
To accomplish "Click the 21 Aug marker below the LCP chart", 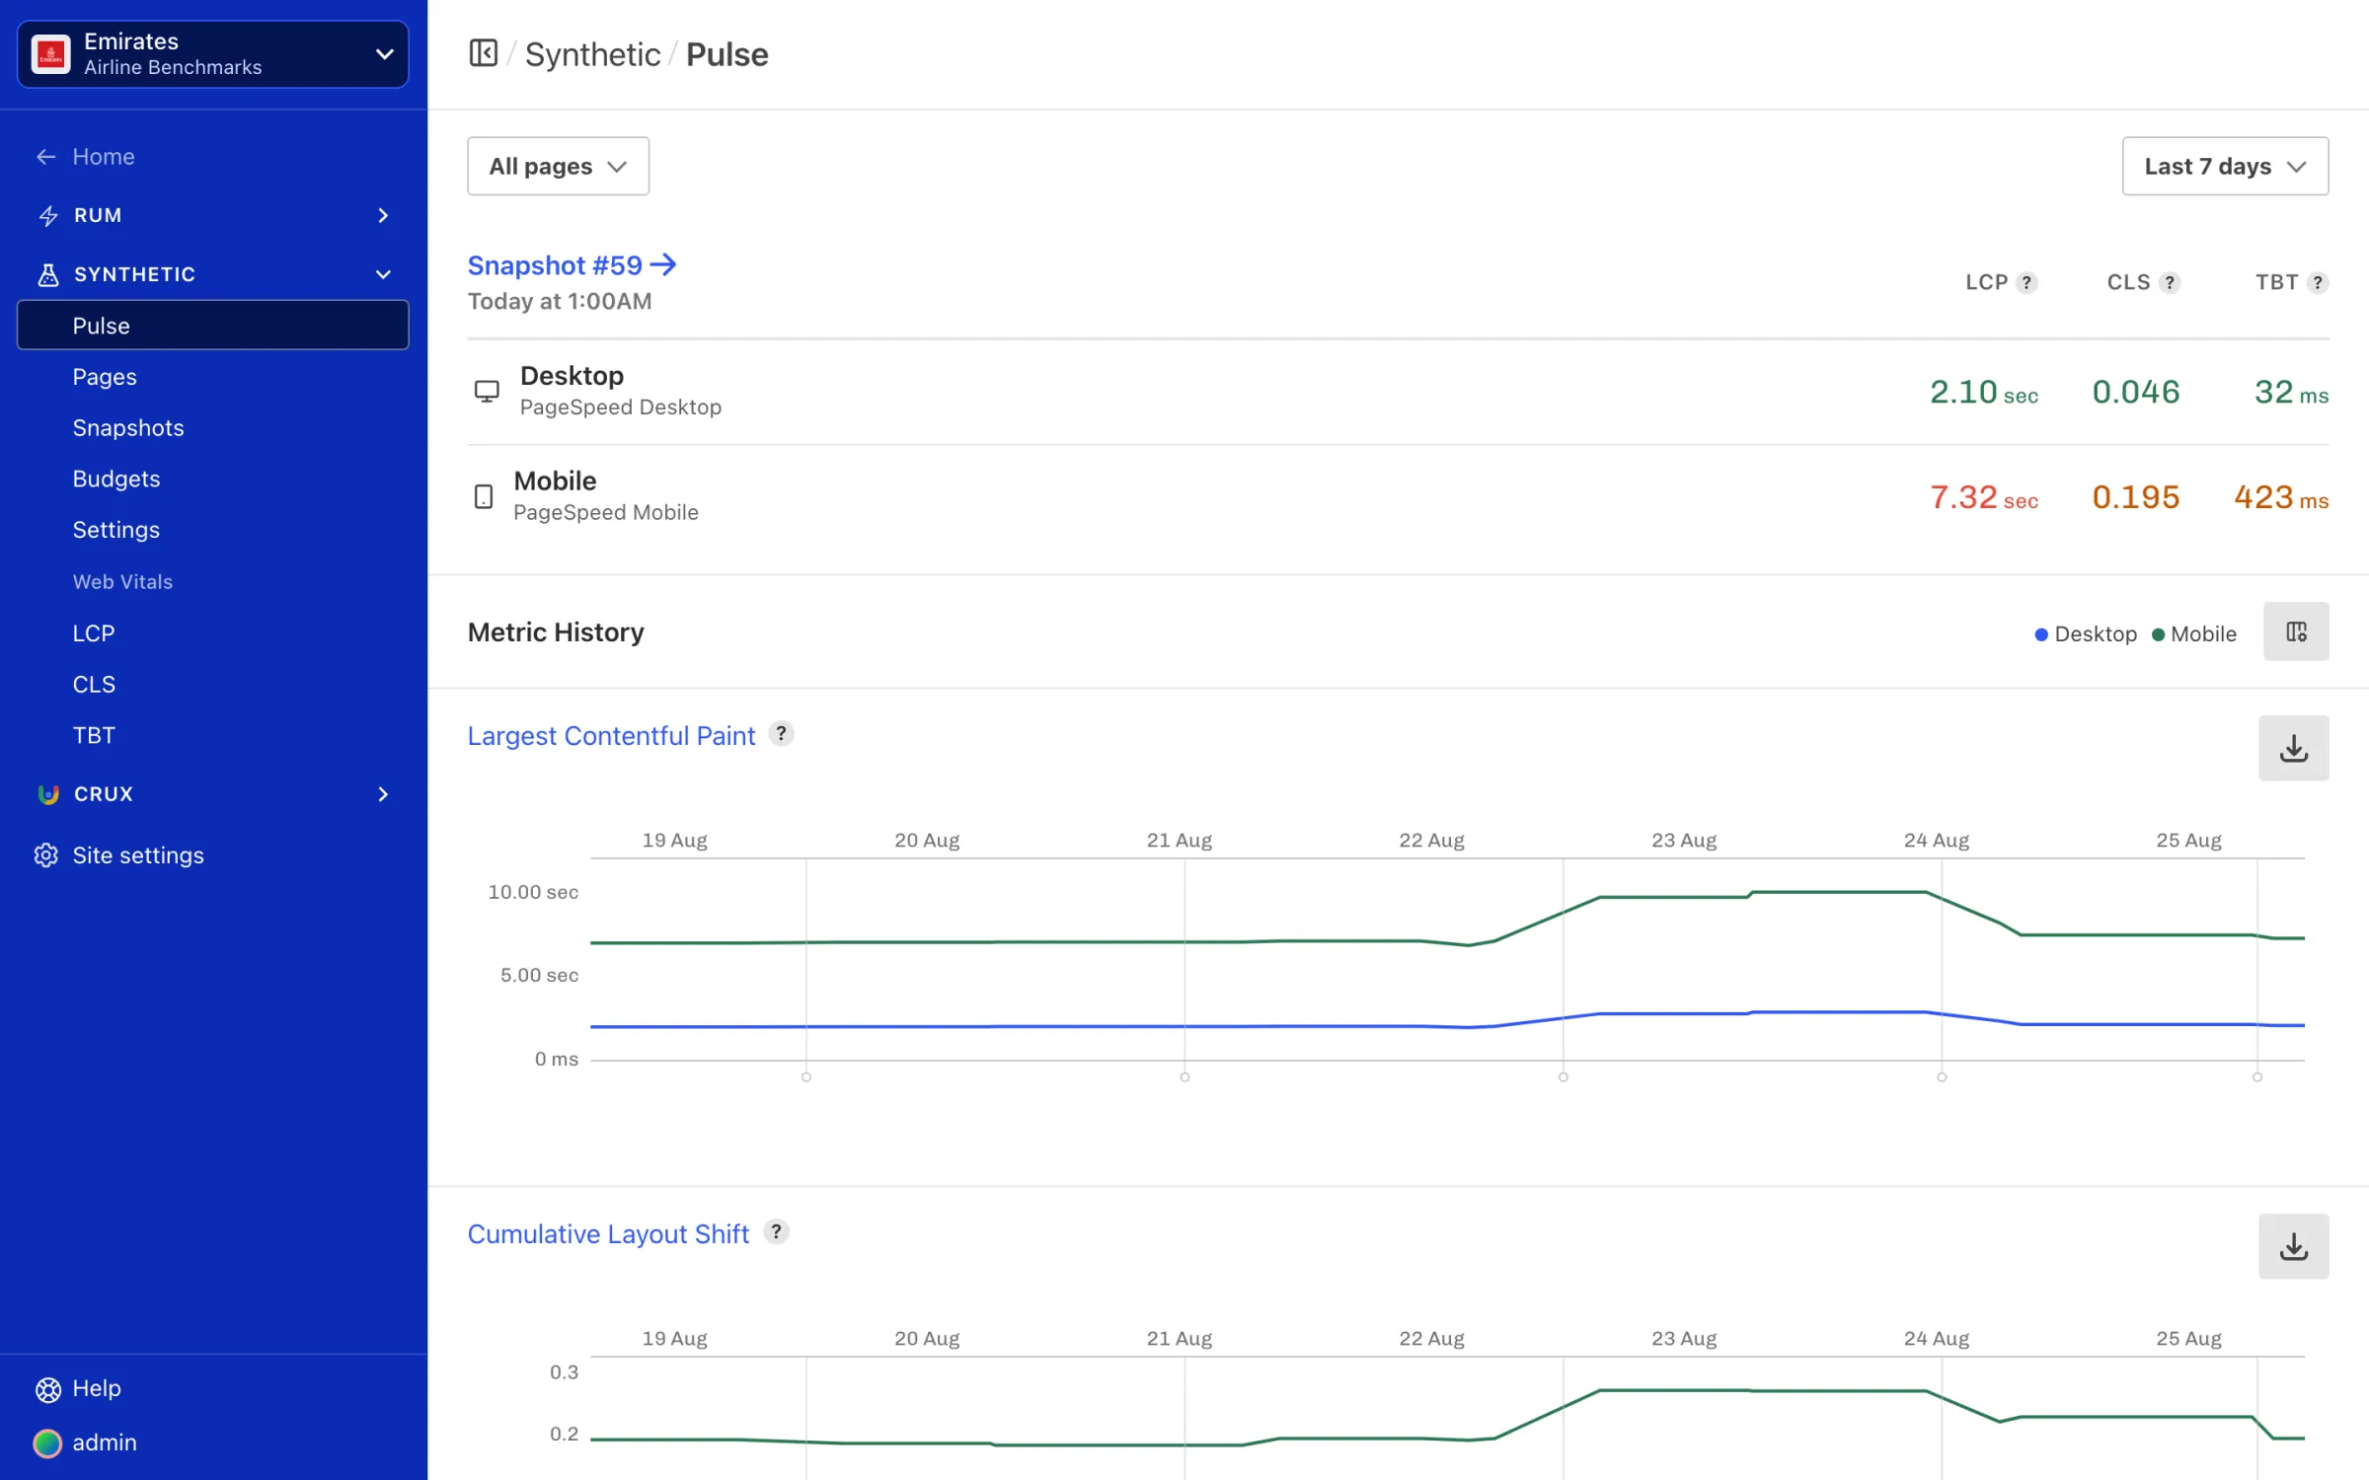I will click(1184, 1077).
